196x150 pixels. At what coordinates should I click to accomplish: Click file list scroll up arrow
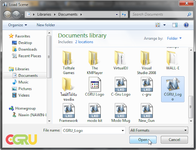click(191, 50)
